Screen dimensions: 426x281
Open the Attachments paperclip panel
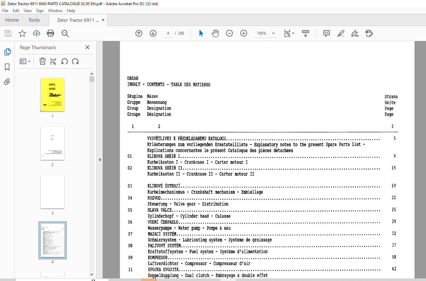tap(7, 82)
